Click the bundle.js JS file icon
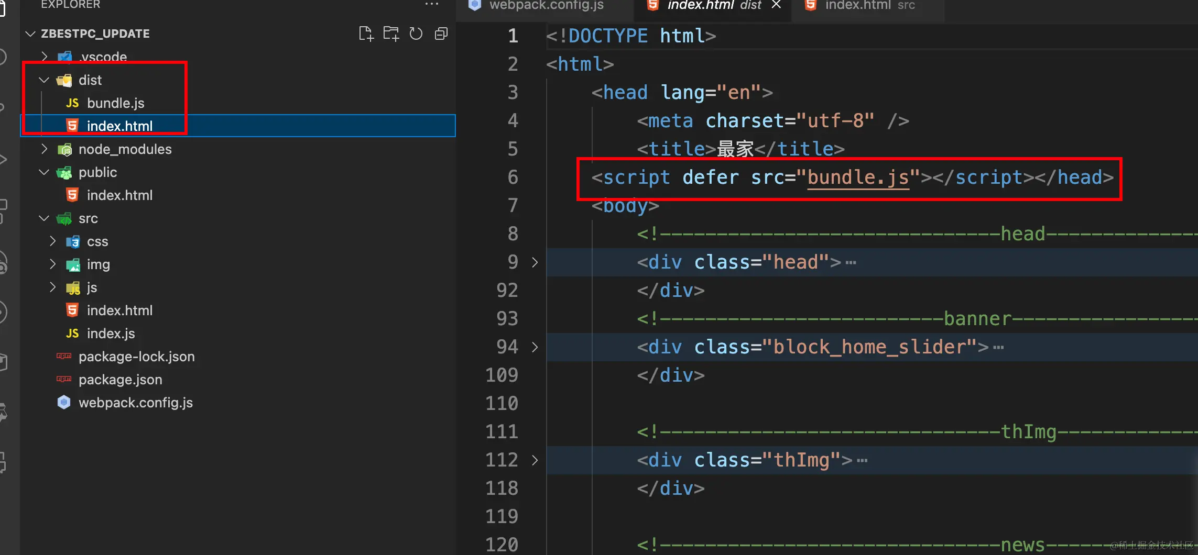This screenshot has width=1198, height=555. pyautogui.click(x=72, y=103)
